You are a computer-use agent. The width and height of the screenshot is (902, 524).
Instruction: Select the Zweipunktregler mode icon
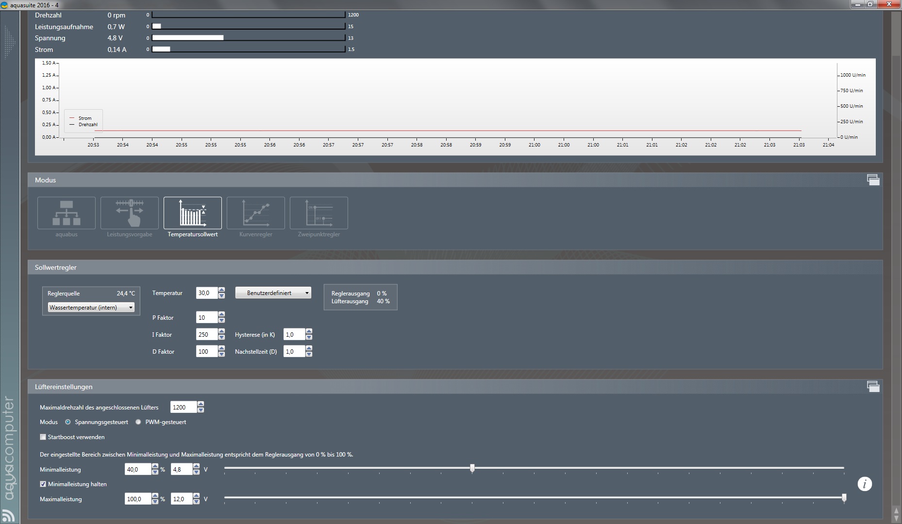click(x=319, y=213)
